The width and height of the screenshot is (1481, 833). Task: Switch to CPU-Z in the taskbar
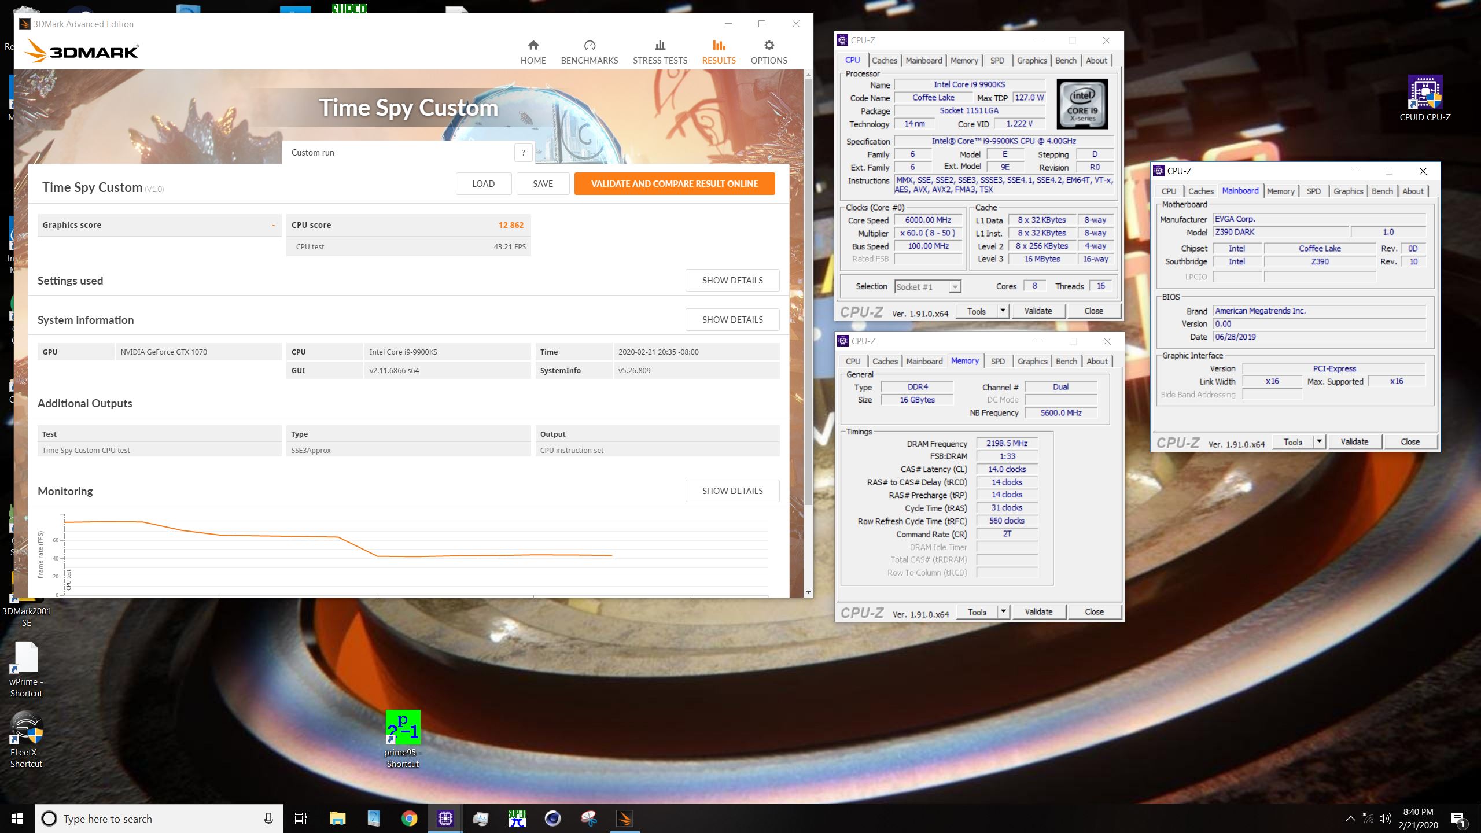[445, 819]
